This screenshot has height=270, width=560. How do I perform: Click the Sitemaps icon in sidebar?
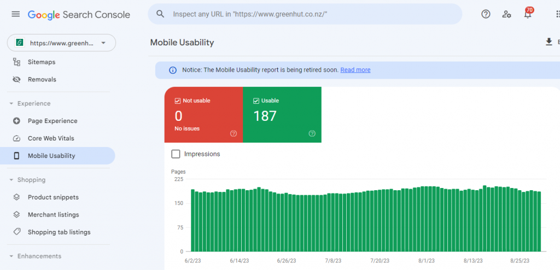16,62
